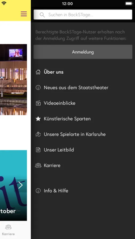Focus the Suchen in BackSTage search field
Image resolution: width=135 pixels, height=239 pixels.
tap(83, 15)
